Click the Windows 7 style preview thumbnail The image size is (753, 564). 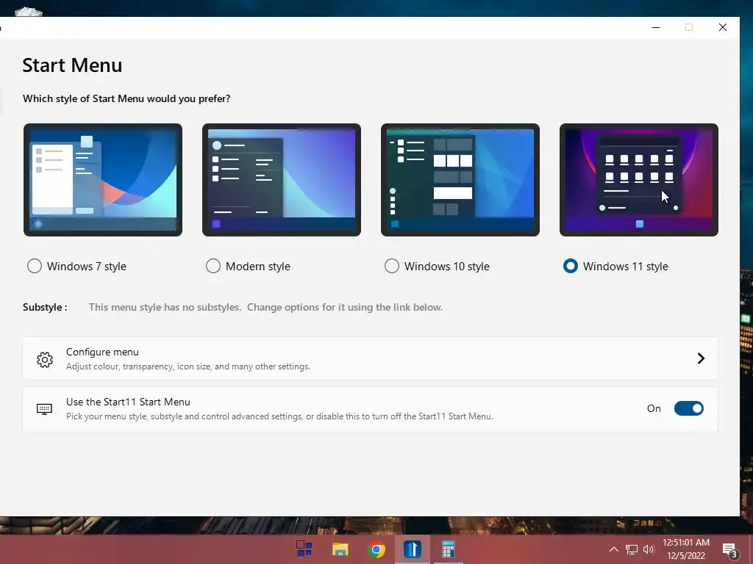pyautogui.click(x=103, y=180)
